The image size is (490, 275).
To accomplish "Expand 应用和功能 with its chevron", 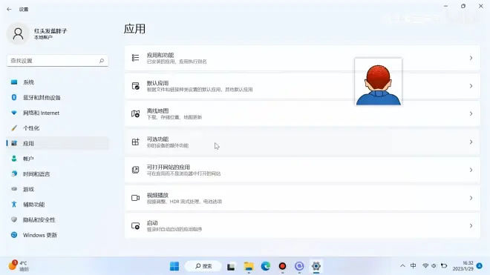I will 471,58.
